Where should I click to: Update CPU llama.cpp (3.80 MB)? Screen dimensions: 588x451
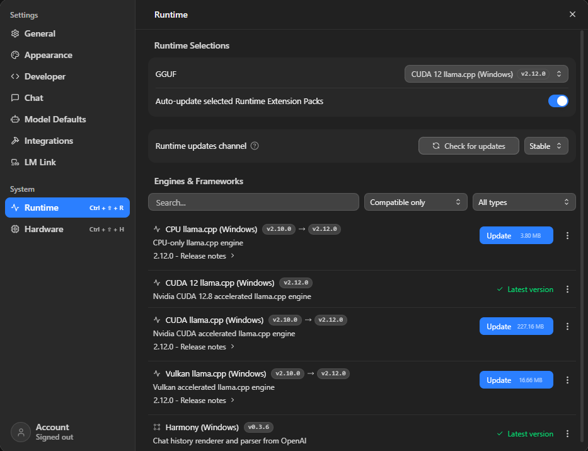(516, 235)
